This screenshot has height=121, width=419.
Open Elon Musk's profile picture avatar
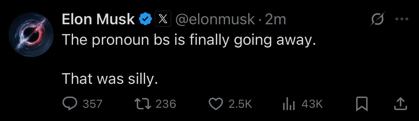coord(31,35)
